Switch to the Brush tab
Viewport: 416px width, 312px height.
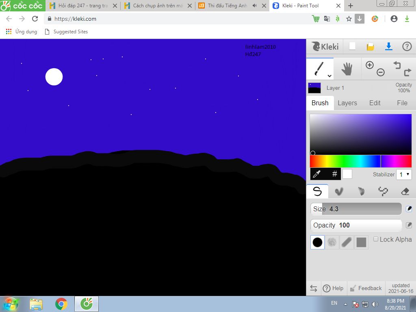coord(320,103)
